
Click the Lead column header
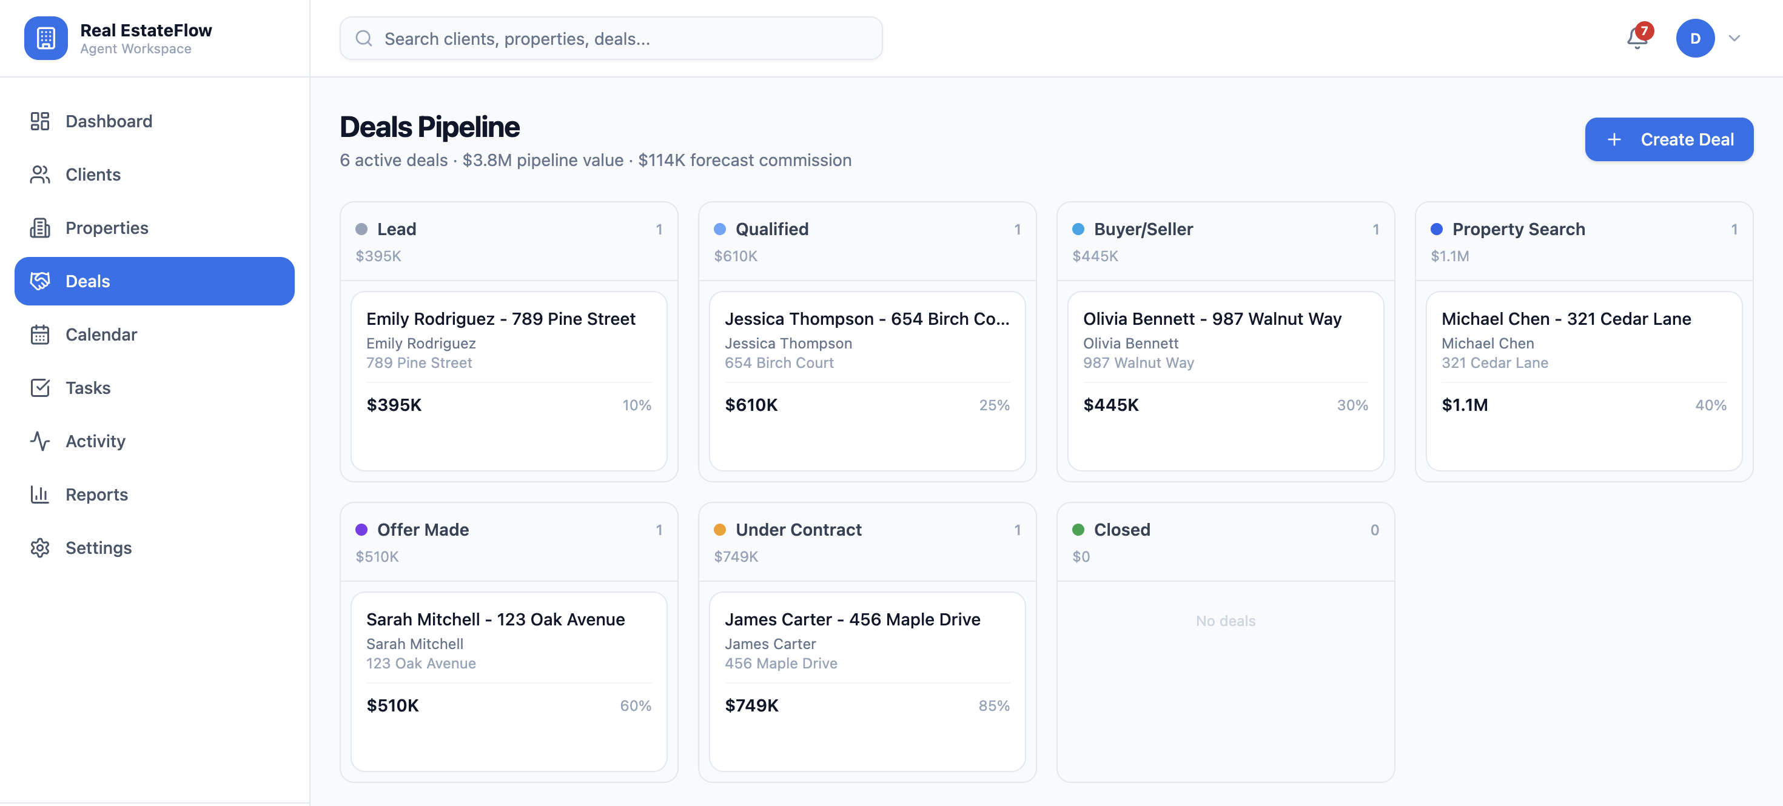(x=509, y=241)
